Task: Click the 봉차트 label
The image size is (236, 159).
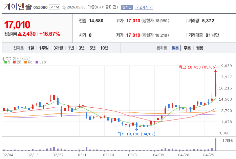Action: (162, 48)
